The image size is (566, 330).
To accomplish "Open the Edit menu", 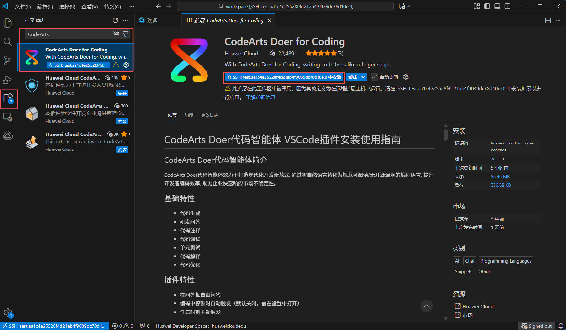I will tap(45, 7).
